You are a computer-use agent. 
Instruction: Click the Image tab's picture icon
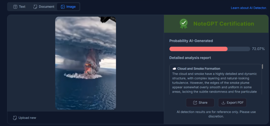(62, 7)
